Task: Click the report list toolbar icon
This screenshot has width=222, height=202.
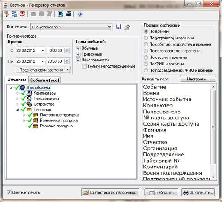Action: tap(7, 14)
